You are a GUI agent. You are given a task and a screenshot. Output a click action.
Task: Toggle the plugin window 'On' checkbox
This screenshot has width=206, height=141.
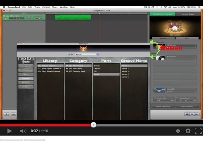[69, 54]
